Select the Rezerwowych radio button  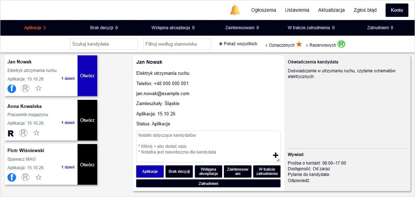click(307, 46)
